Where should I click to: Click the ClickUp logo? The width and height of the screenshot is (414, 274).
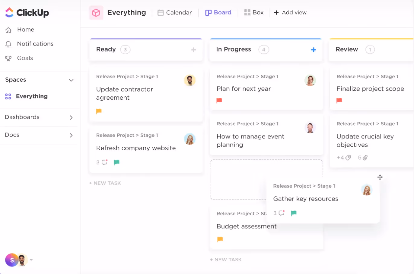pyautogui.click(x=27, y=13)
